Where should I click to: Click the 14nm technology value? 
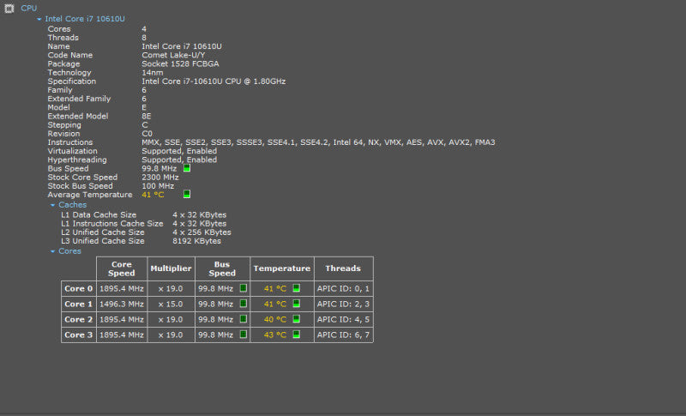tap(153, 73)
